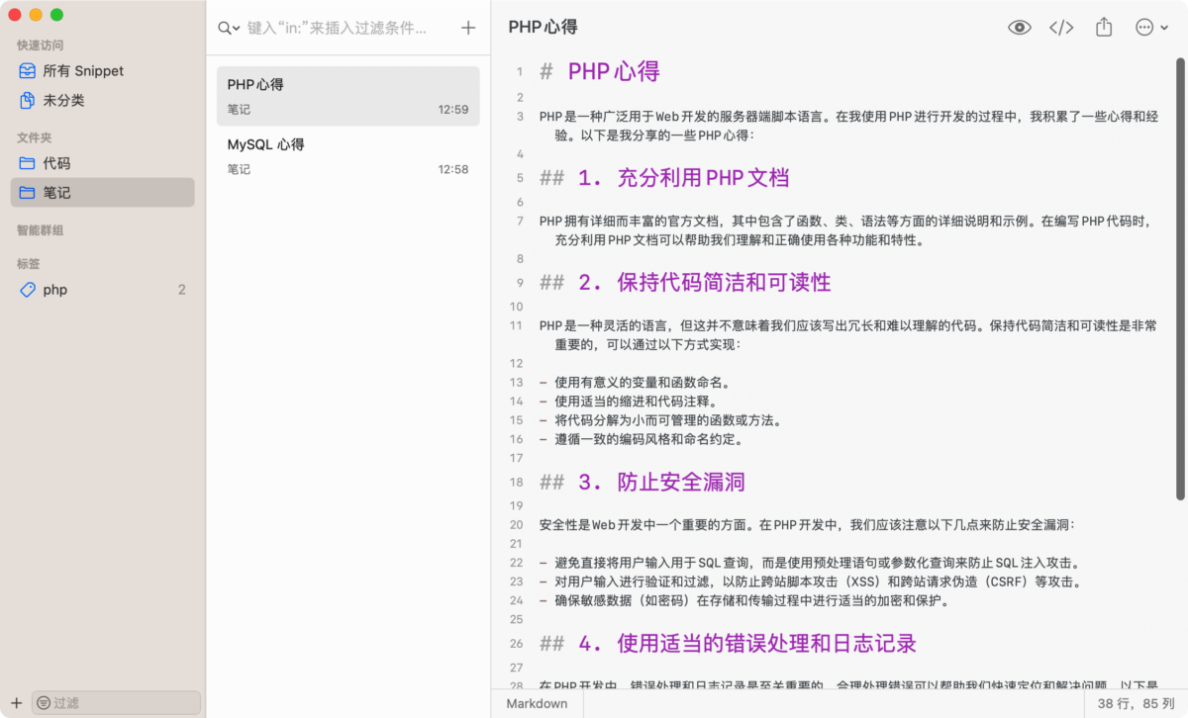This screenshot has width=1188, height=718.
Task: Open the 笔记 folder
Action: [103, 193]
